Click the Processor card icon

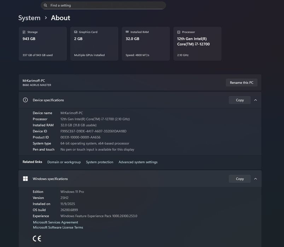tap(179, 32)
